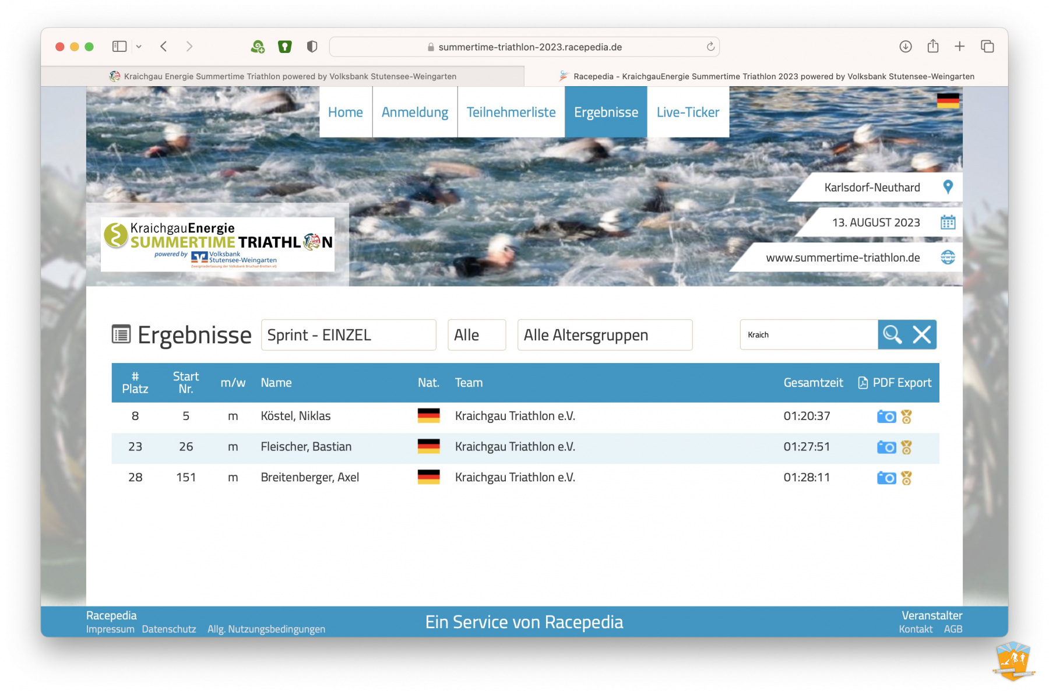Open photos for Köstel, Niklas via camera icon
The width and height of the screenshot is (1049, 691).
886,417
